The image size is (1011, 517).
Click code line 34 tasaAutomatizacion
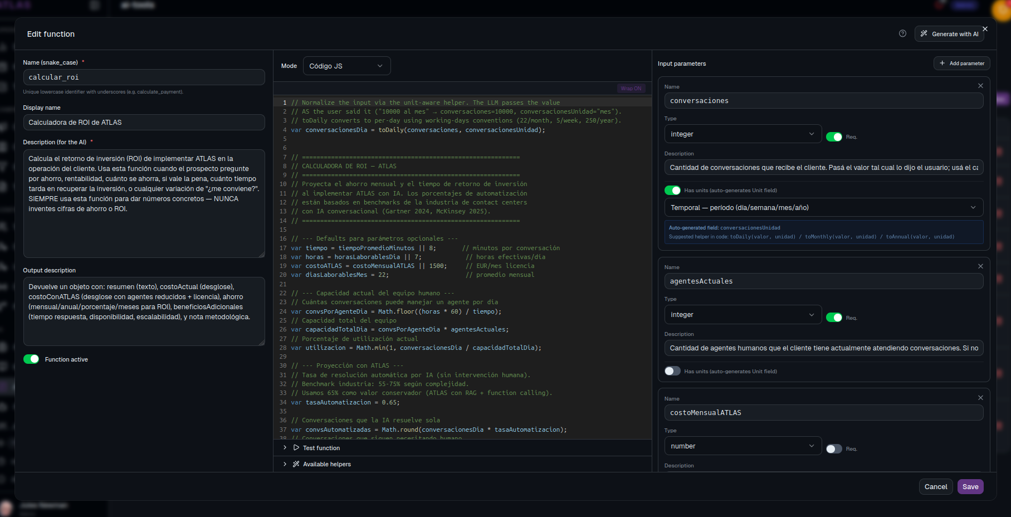click(345, 402)
